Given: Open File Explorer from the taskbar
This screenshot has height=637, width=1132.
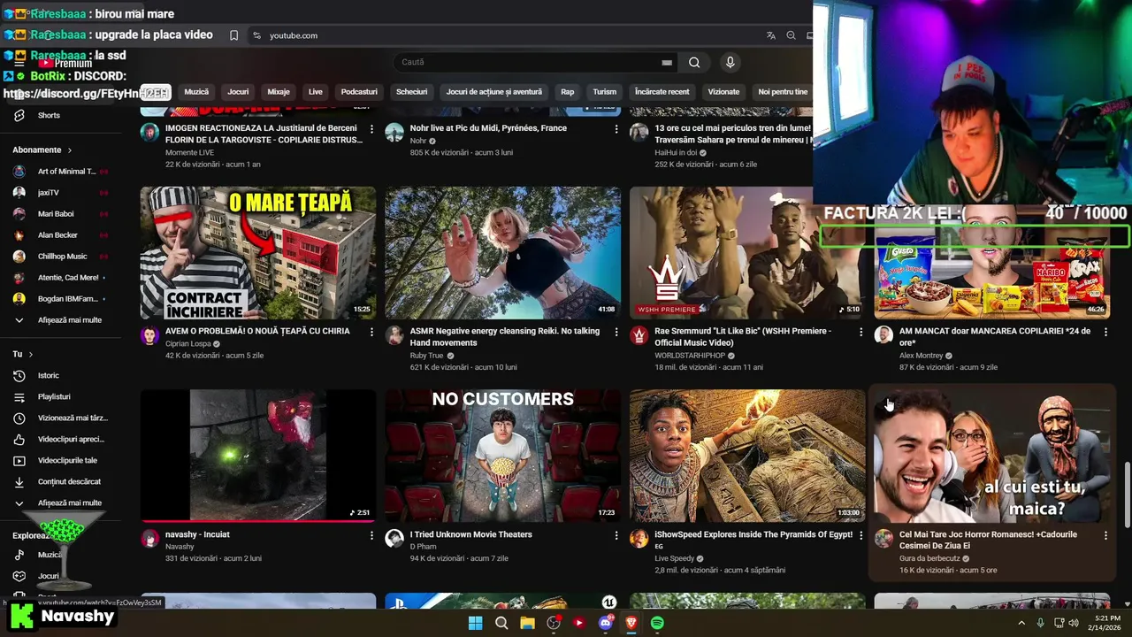Looking at the screenshot, I should click(527, 623).
